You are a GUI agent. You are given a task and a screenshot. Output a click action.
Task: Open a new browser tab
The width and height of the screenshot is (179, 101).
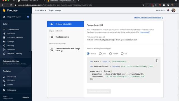pos(78,1)
